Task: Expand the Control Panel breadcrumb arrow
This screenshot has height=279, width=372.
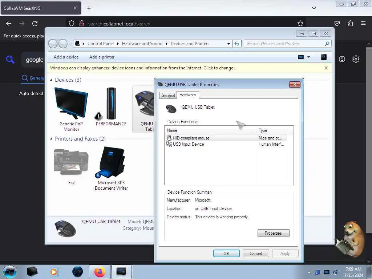Action: pos(118,44)
